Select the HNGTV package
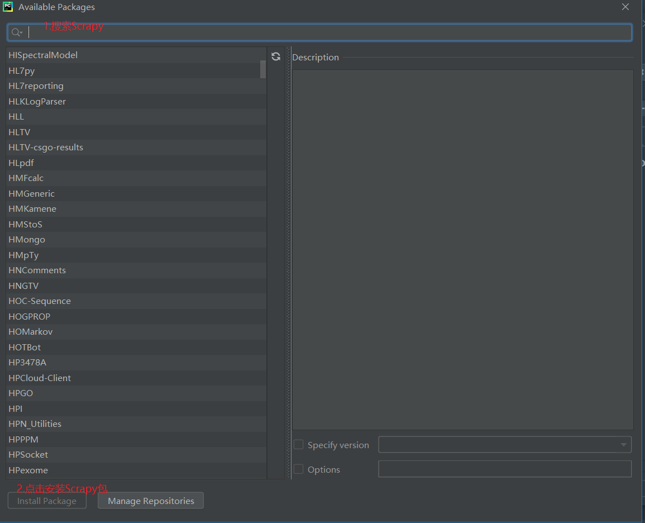This screenshot has height=523, width=645. click(x=136, y=286)
